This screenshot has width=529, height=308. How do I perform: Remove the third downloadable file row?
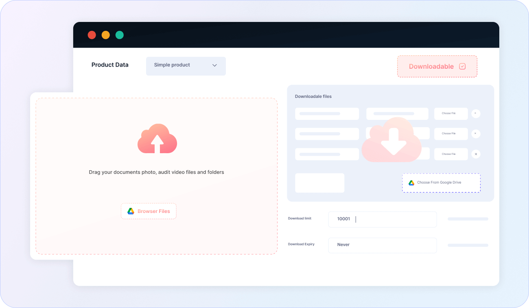476,154
